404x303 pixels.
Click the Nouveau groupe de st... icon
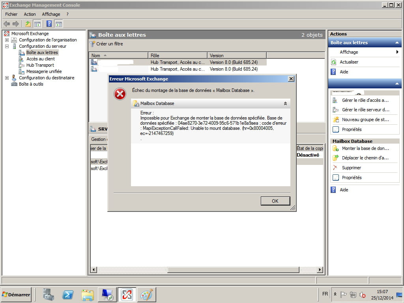(x=336, y=119)
